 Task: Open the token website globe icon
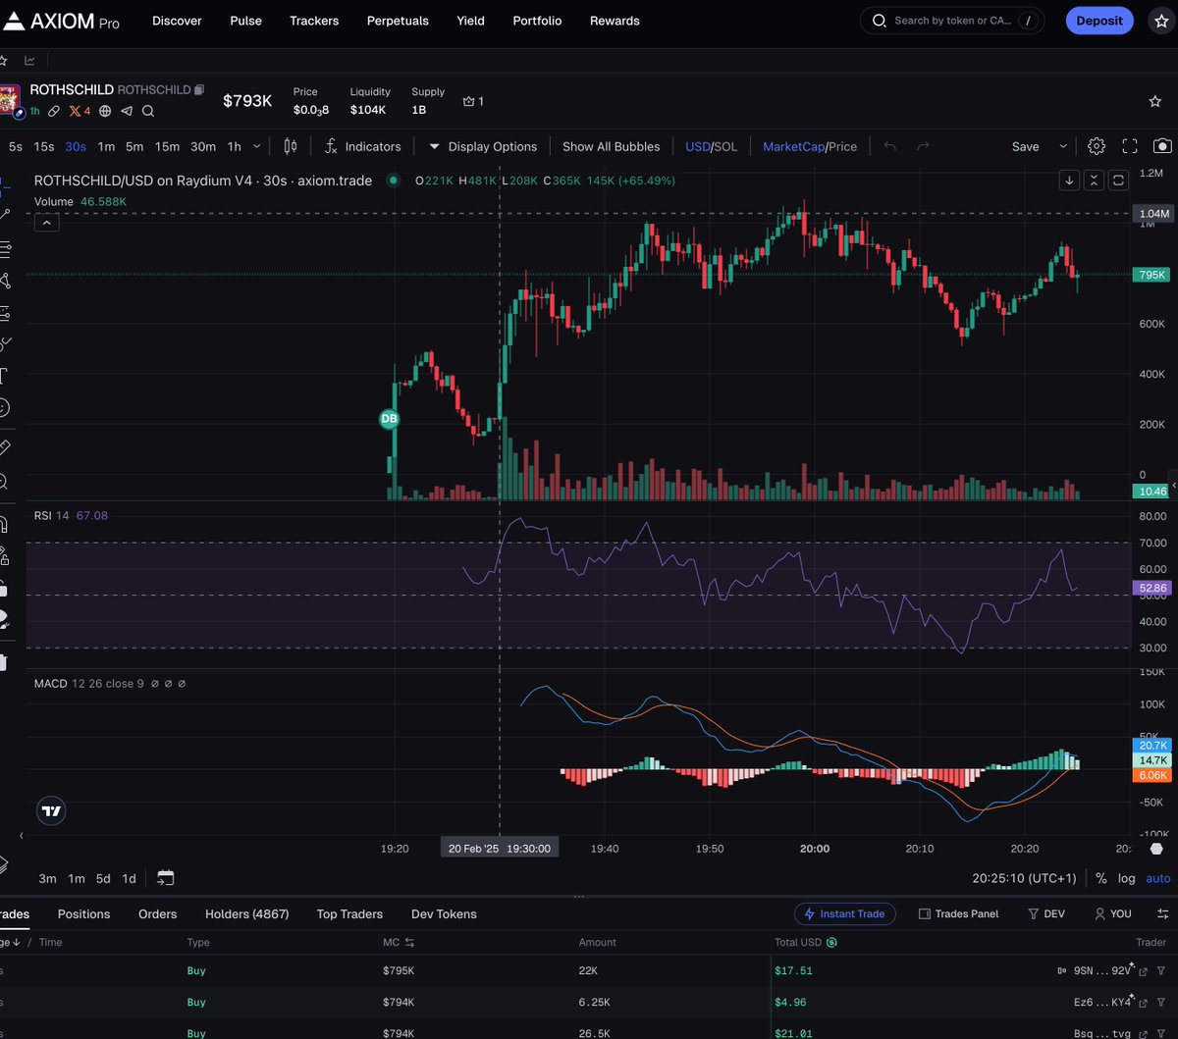(104, 111)
